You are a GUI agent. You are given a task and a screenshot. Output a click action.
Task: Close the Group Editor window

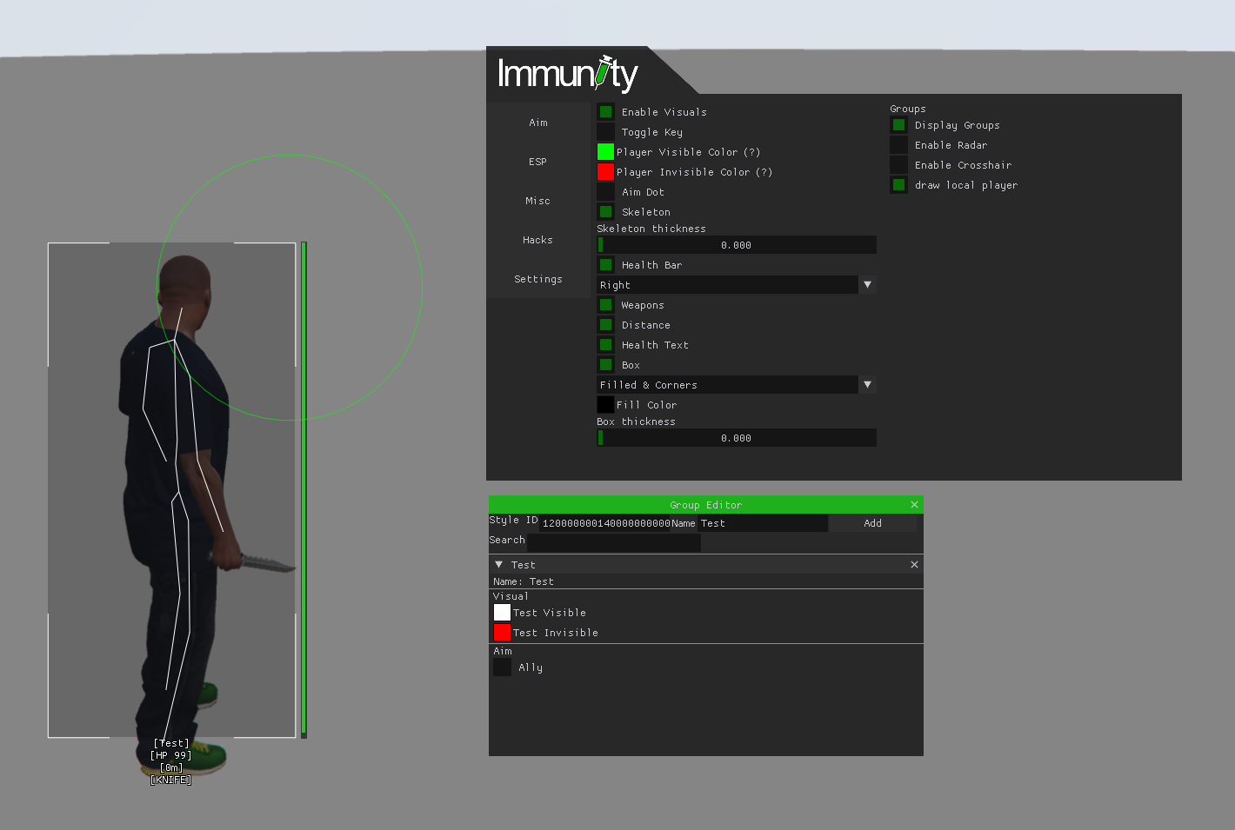click(914, 505)
